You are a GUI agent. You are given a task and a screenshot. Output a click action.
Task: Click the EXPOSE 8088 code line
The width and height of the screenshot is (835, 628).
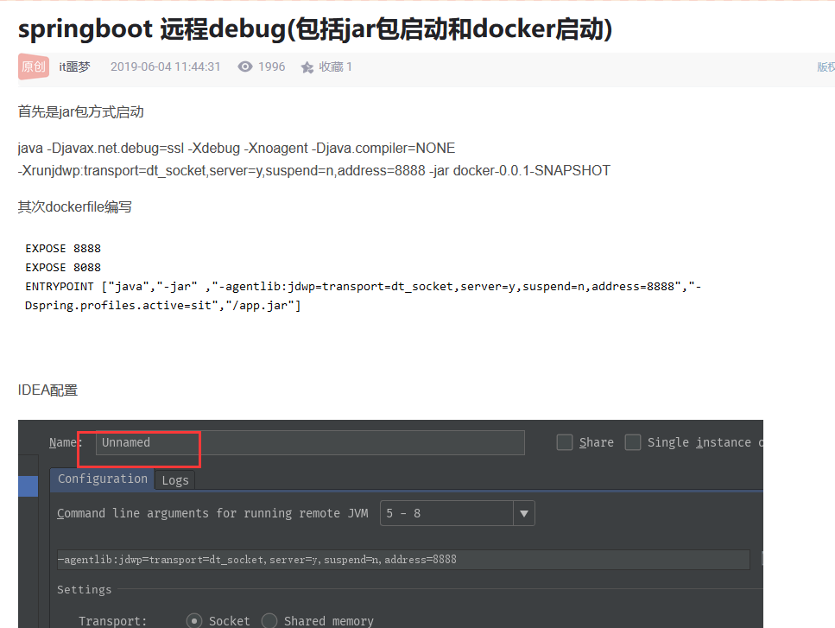click(x=63, y=268)
